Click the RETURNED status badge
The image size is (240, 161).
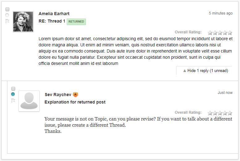click(76, 22)
